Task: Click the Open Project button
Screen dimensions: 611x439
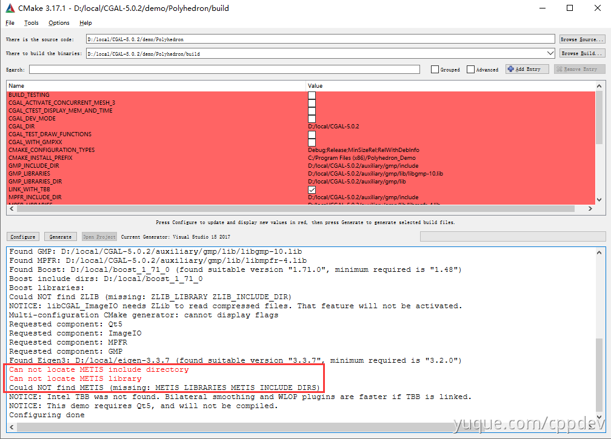Action: pos(99,237)
